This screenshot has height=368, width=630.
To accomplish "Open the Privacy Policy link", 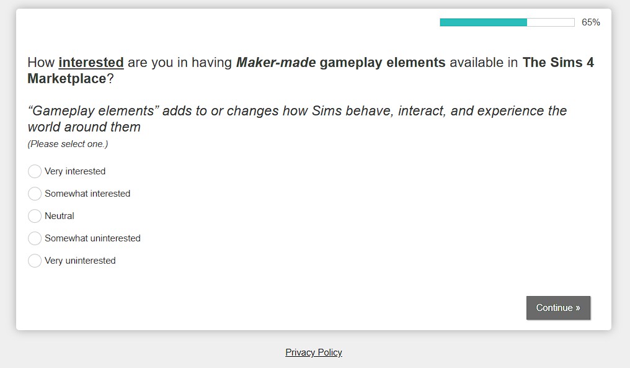I will [313, 352].
